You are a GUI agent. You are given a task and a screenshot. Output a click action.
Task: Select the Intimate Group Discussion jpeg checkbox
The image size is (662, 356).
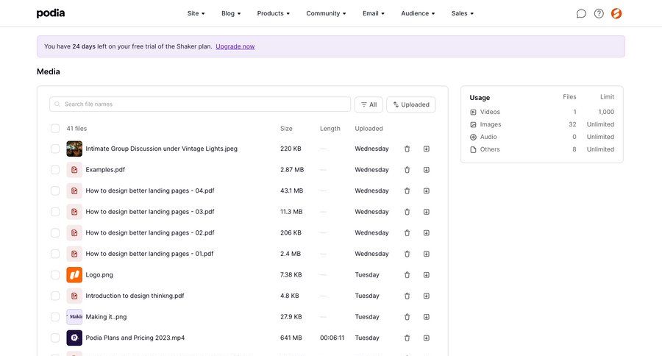pos(55,149)
